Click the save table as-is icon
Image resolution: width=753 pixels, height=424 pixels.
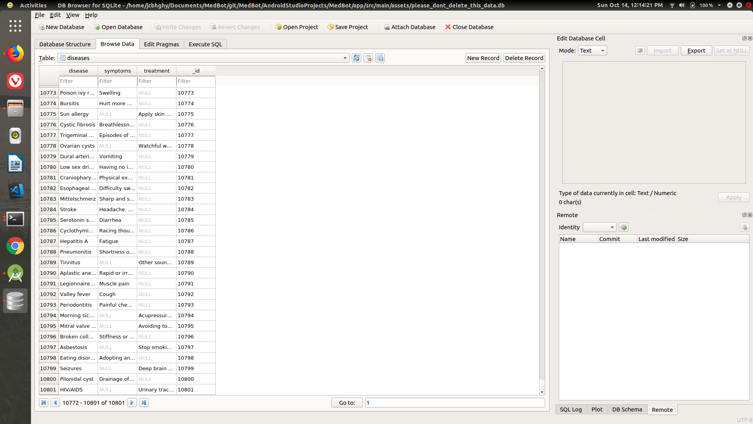coord(380,58)
